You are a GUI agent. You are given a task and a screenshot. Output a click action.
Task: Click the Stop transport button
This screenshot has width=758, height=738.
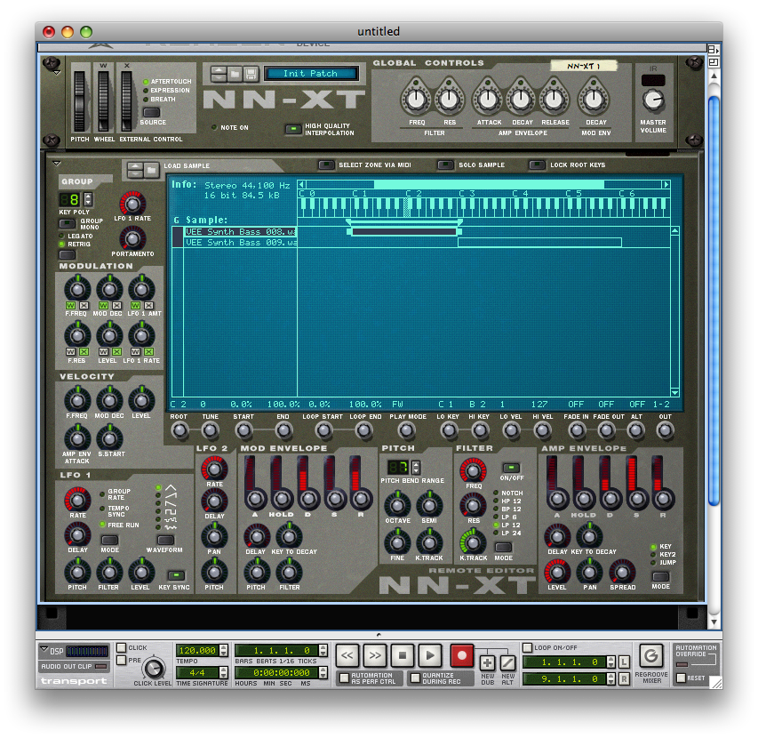[403, 656]
